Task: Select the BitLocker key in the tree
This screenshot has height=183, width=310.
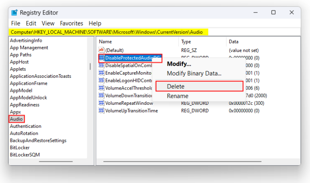Action: [x=20, y=148]
